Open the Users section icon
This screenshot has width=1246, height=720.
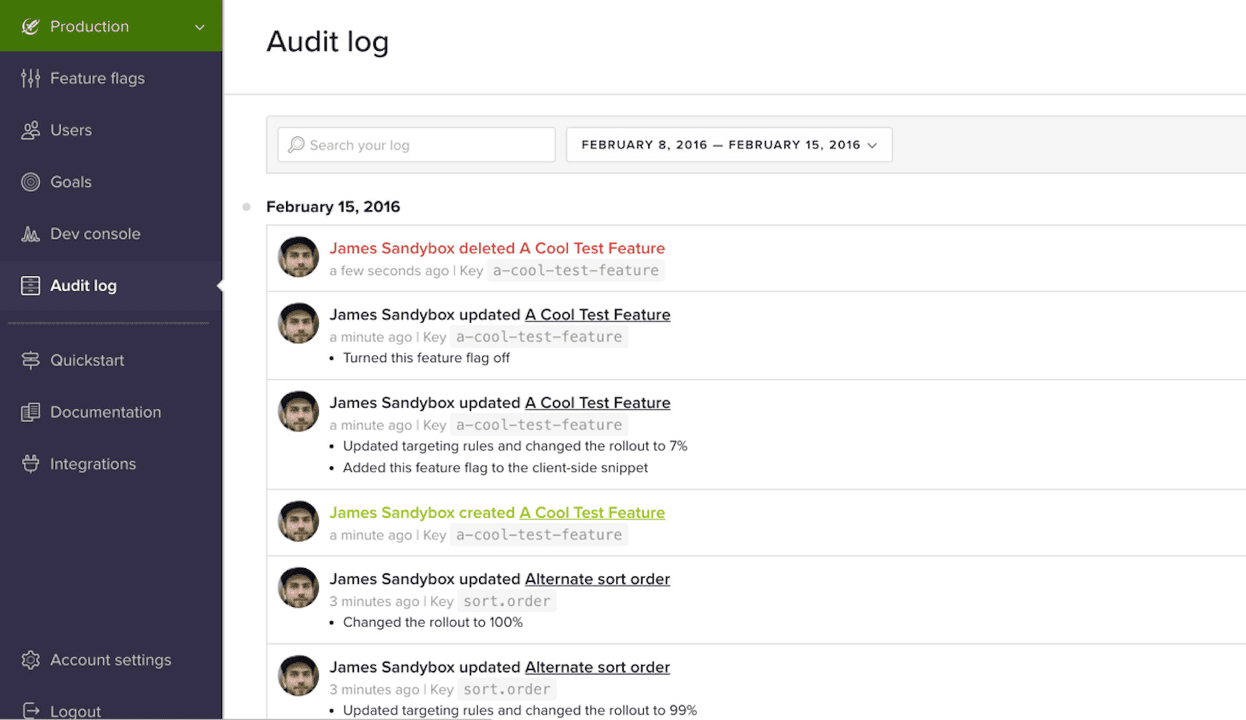[x=30, y=130]
